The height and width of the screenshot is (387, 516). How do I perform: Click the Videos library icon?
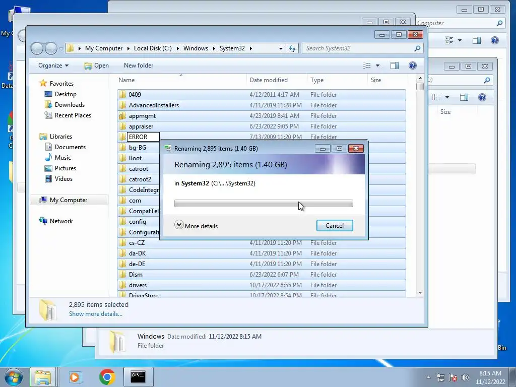pos(48,179)
